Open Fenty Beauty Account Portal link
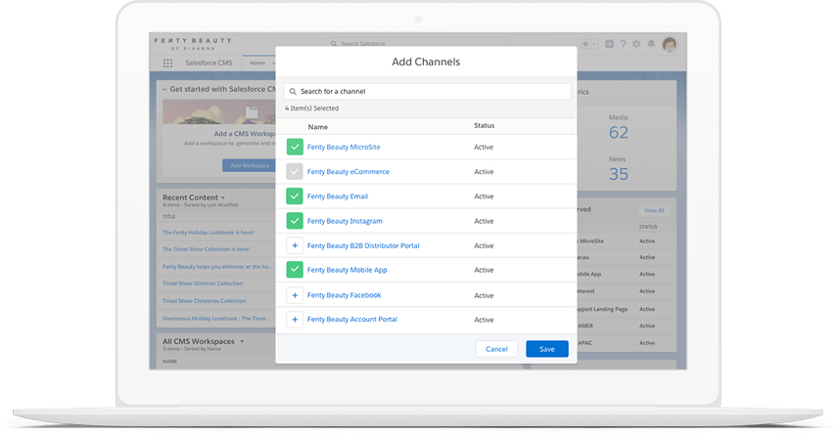Viewport: 839px width, 437px height. (352, 320)
